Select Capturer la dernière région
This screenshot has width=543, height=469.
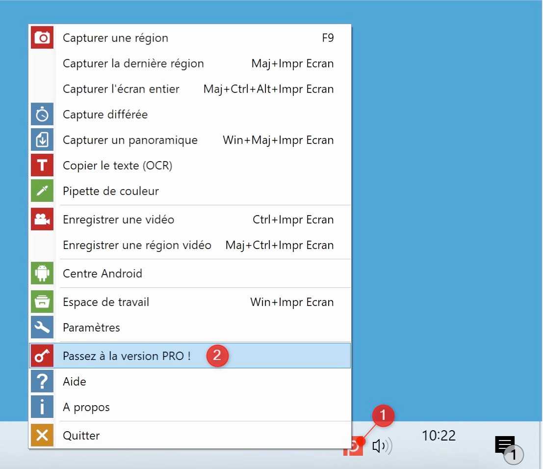click(x=133, y=63)
